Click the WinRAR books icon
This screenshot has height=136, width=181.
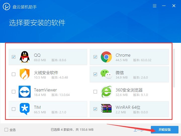pos(106,108)
